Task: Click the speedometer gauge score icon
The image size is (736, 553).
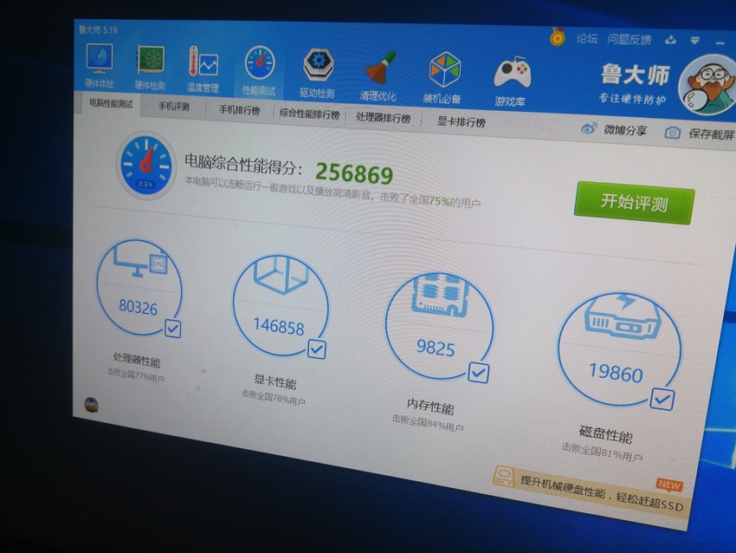Action: [x=146, y=165]
